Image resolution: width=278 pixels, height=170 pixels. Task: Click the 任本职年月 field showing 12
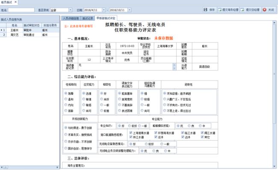pos(89,60)
